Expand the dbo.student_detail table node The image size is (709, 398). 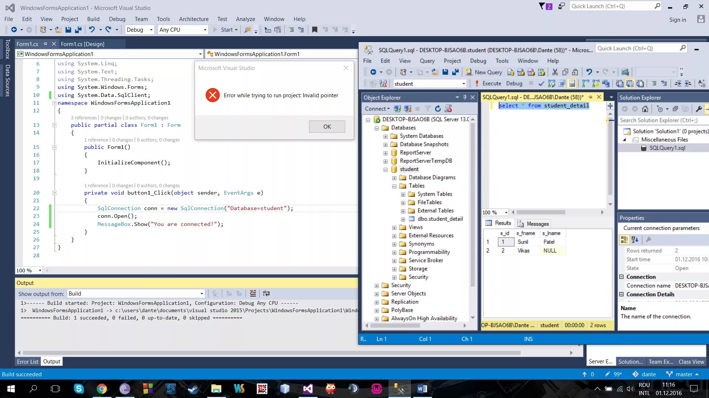pos(403,219)
